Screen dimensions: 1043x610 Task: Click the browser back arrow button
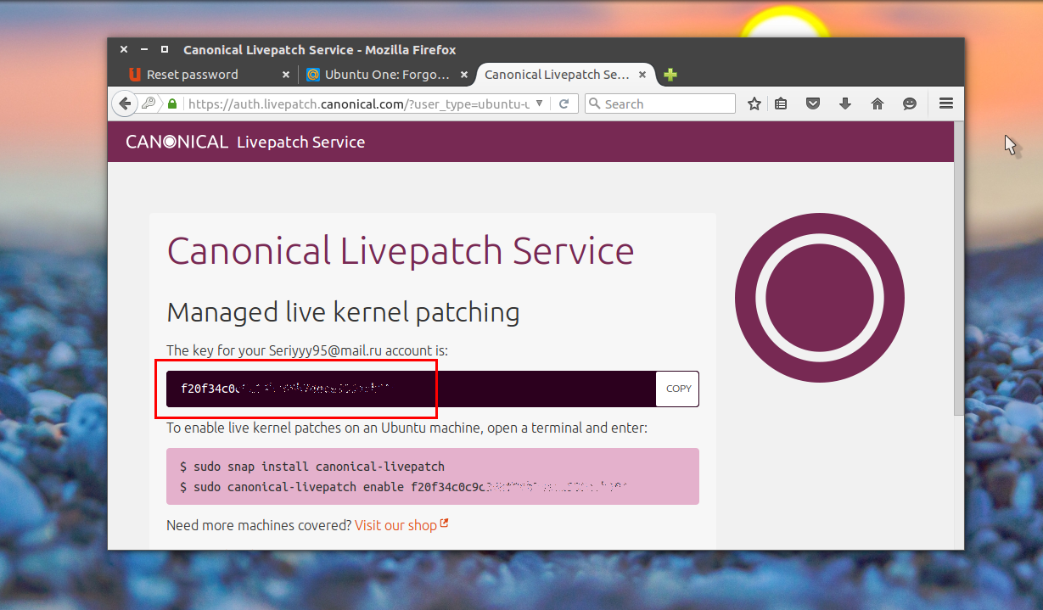coord(125,104)
